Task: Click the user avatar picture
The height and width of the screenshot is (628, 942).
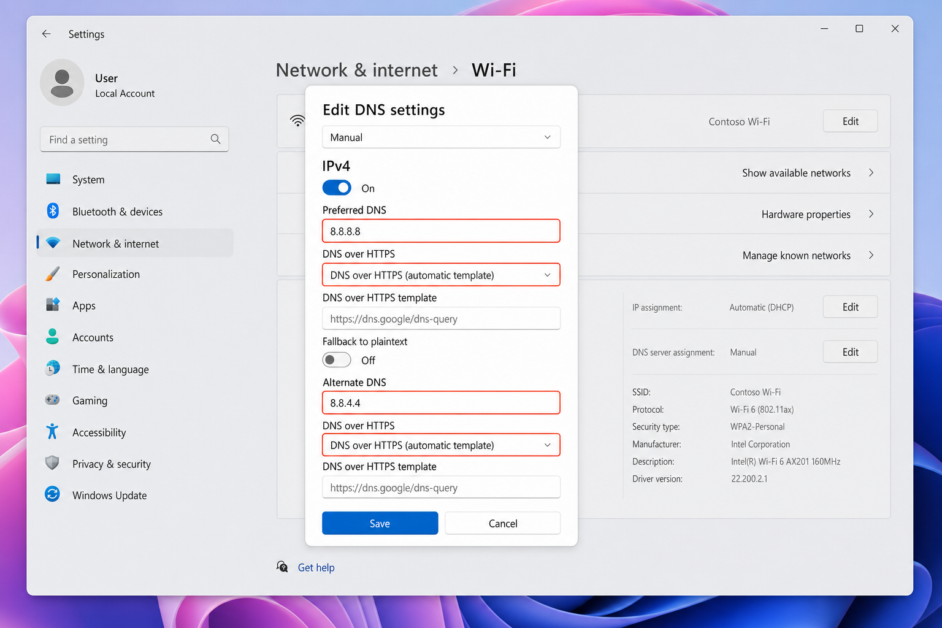Action: coord(62,83)
